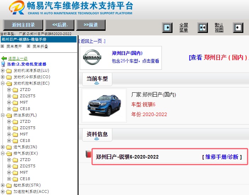Click the 返回上一页 link
The height and width of the screenshot is (195, 249).
92,41
